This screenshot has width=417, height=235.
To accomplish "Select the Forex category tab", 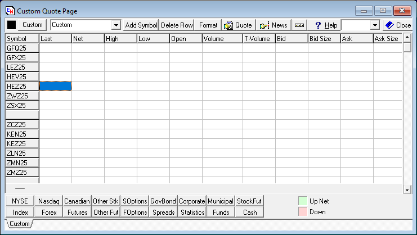I will [x=48, y=213].
